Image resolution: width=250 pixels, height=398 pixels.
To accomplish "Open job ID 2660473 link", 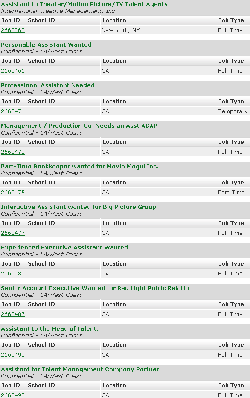I will [x=13, y=152].
